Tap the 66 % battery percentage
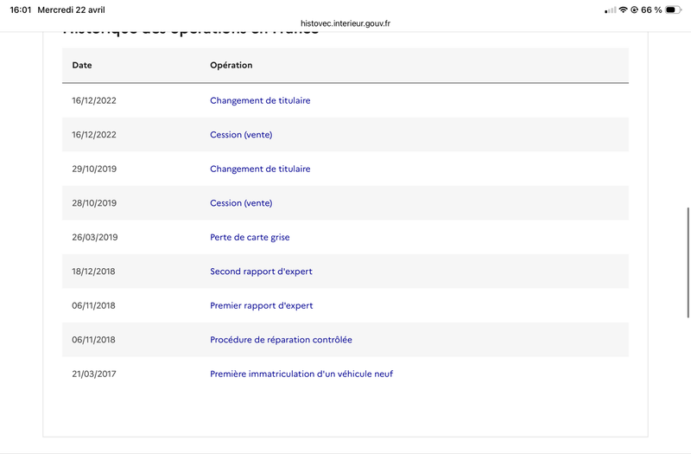 [x=651, y=10]
